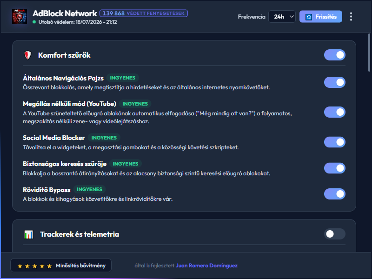Open the Minősítés bővítmény rating button
372x279 pixels.
click(61, 266)
